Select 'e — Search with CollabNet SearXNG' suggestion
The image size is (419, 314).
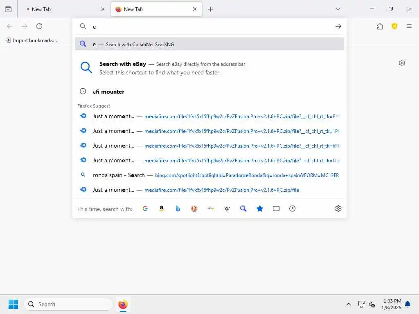209,44
